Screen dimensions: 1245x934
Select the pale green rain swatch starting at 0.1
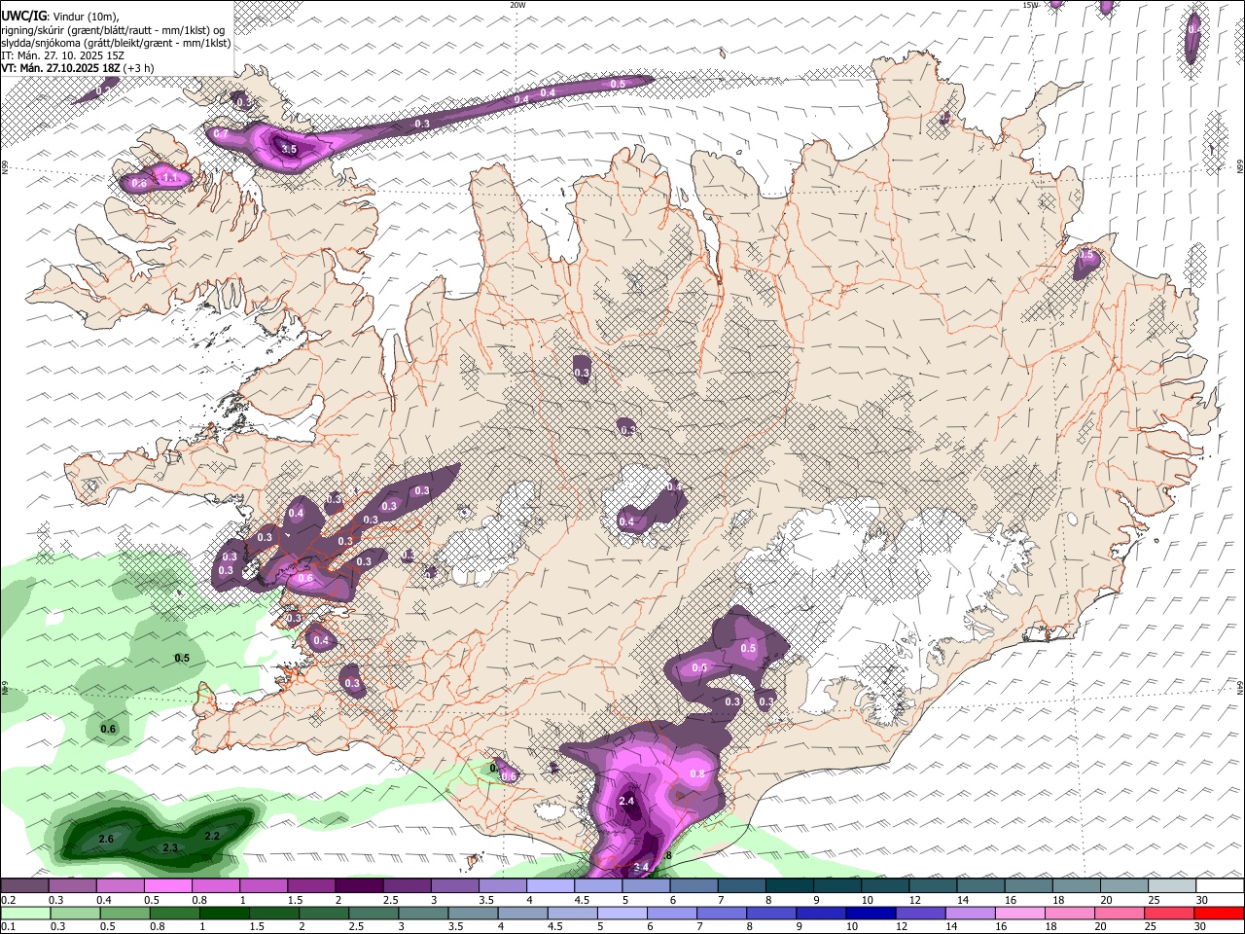tap(24, 913)
